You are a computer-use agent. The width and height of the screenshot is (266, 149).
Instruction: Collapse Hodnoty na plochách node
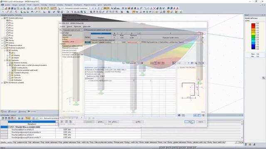pos(2,48)
